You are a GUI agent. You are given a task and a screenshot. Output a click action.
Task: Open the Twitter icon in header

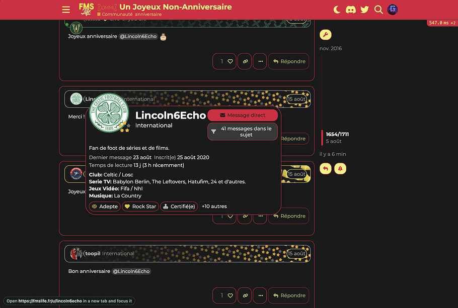[x=364, y=10]
